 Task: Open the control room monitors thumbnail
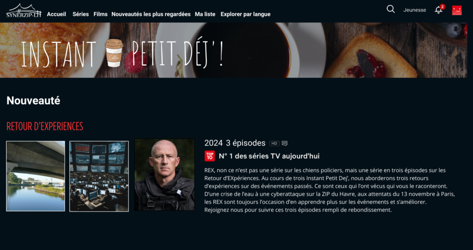(99, 176)
